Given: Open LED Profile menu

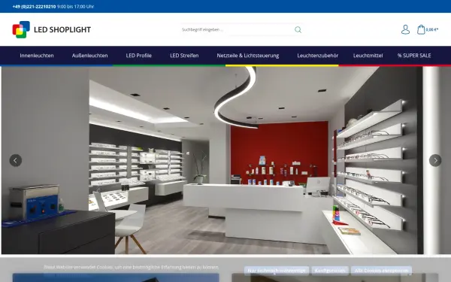Looking at the screenshot, I should click(138, 56).
